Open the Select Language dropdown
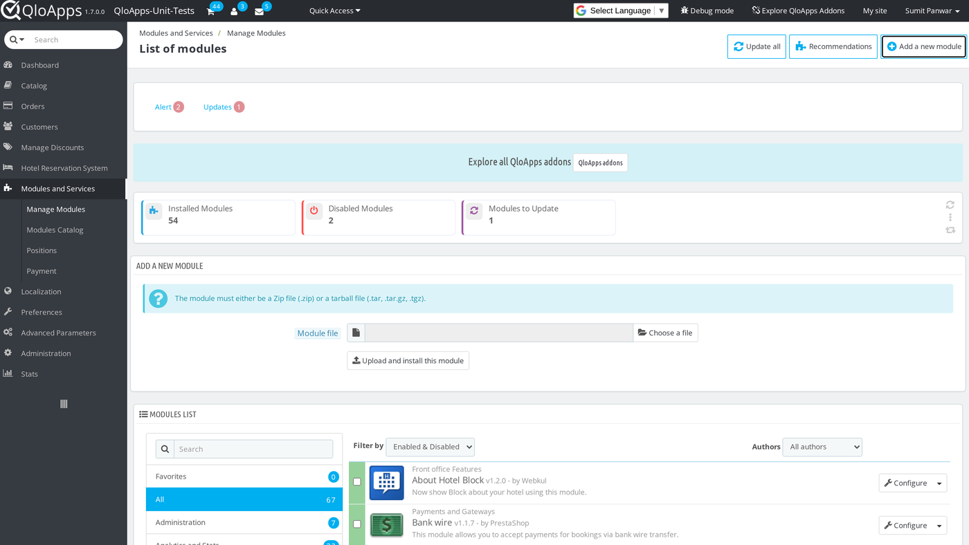This screenshot has height=545, width=969. pyautogui.click(x=621, y=10)
